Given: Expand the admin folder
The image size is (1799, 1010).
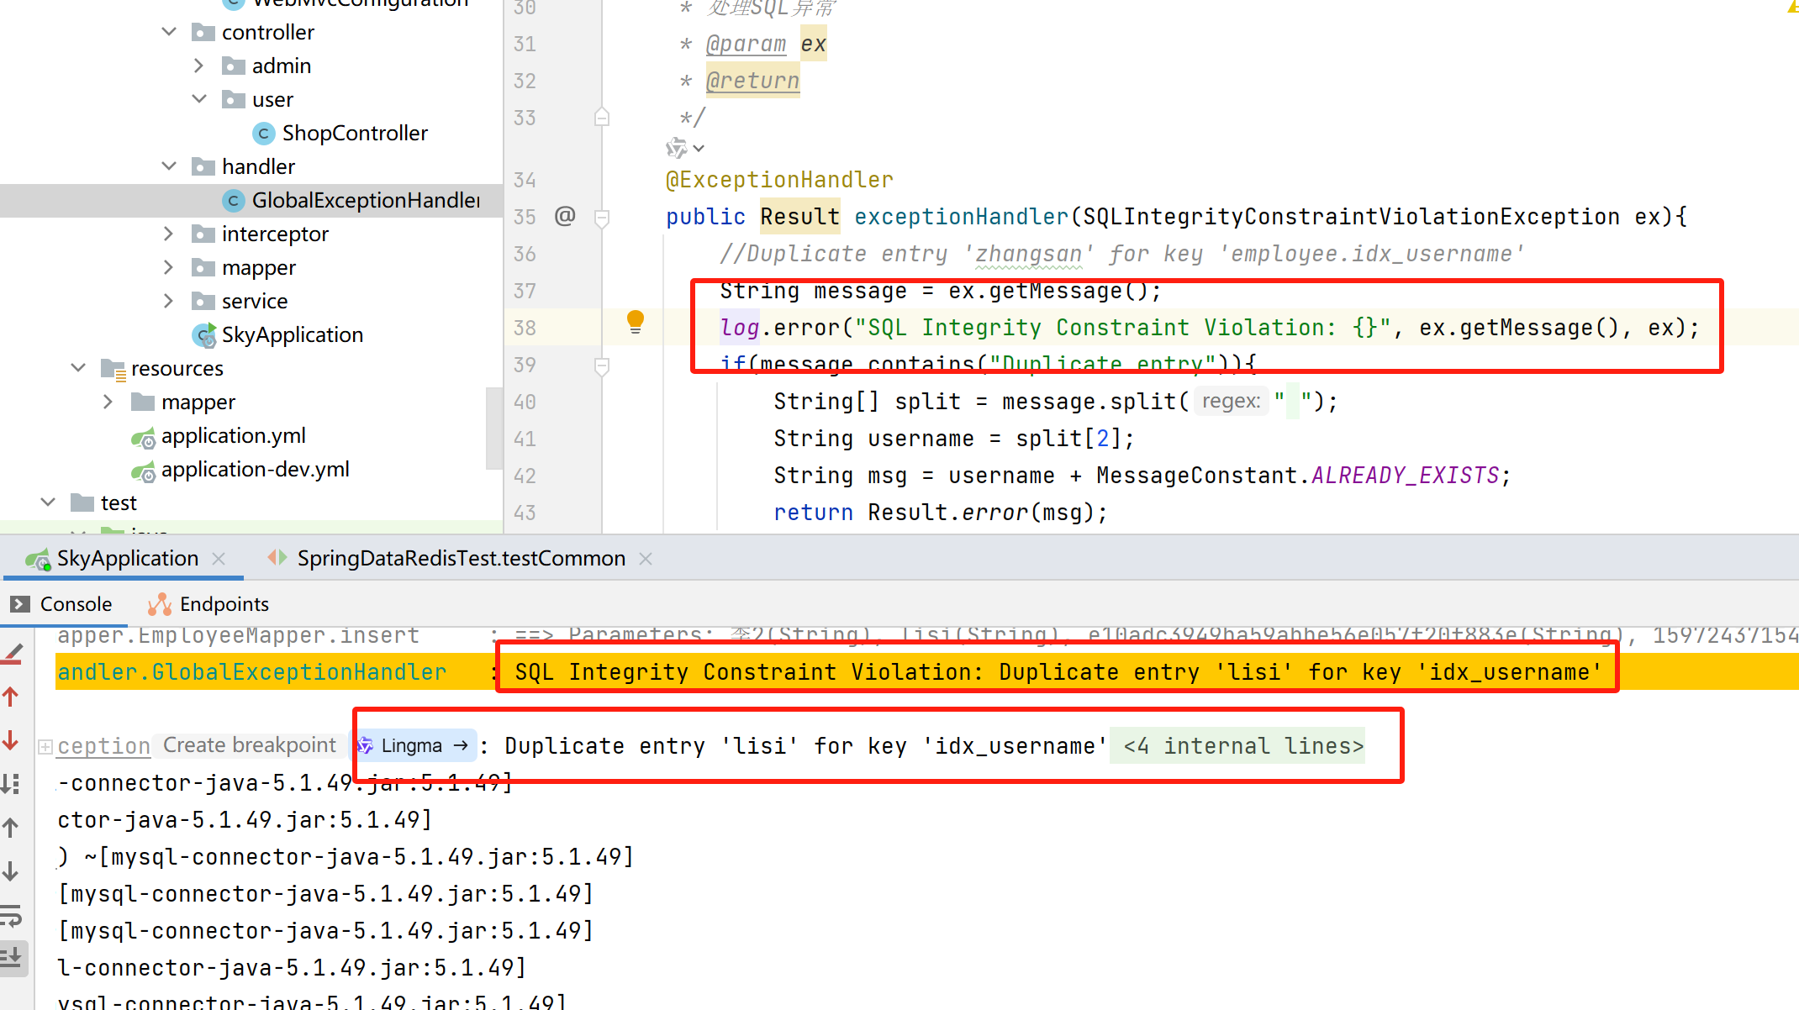Looking at the screenshot, I should pos(198,66).
